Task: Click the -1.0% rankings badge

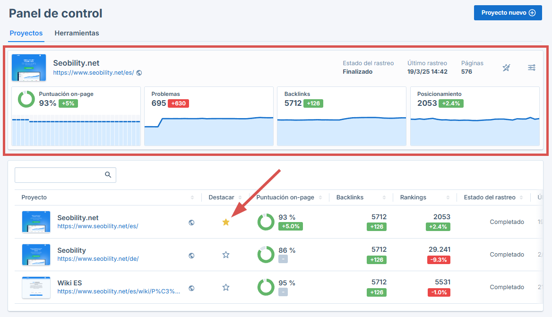Action: 439,292
